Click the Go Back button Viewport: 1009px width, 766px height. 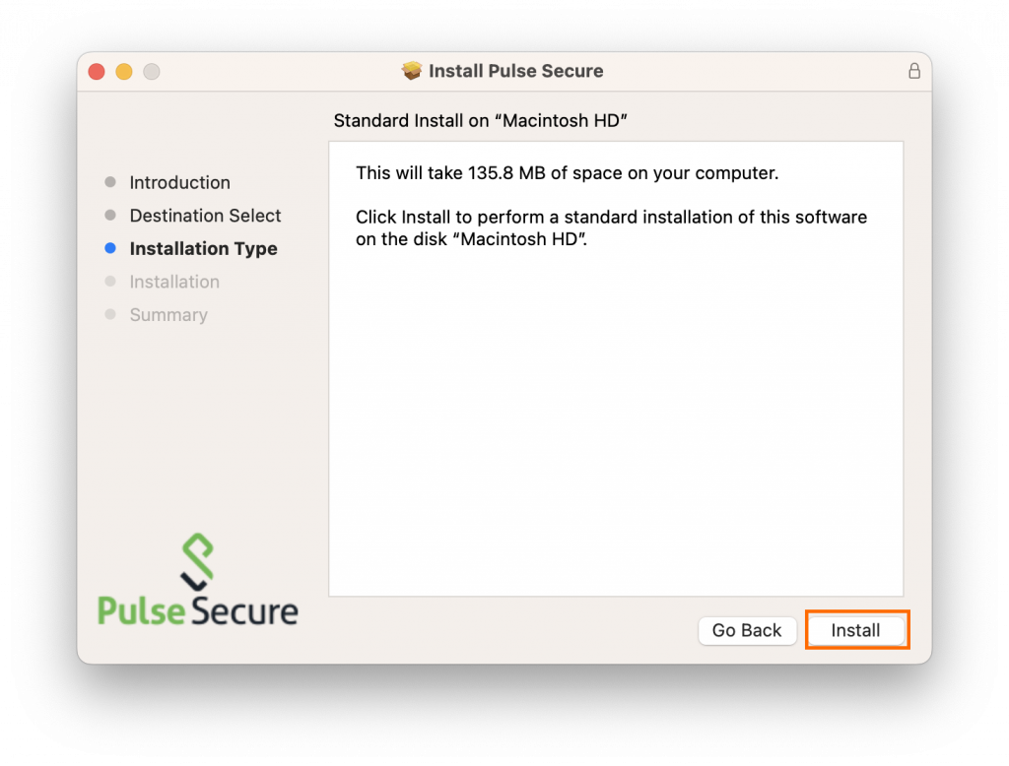tap(747, 630)
